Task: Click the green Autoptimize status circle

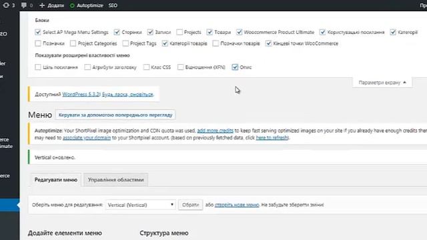Action: (x=72, y=5)
